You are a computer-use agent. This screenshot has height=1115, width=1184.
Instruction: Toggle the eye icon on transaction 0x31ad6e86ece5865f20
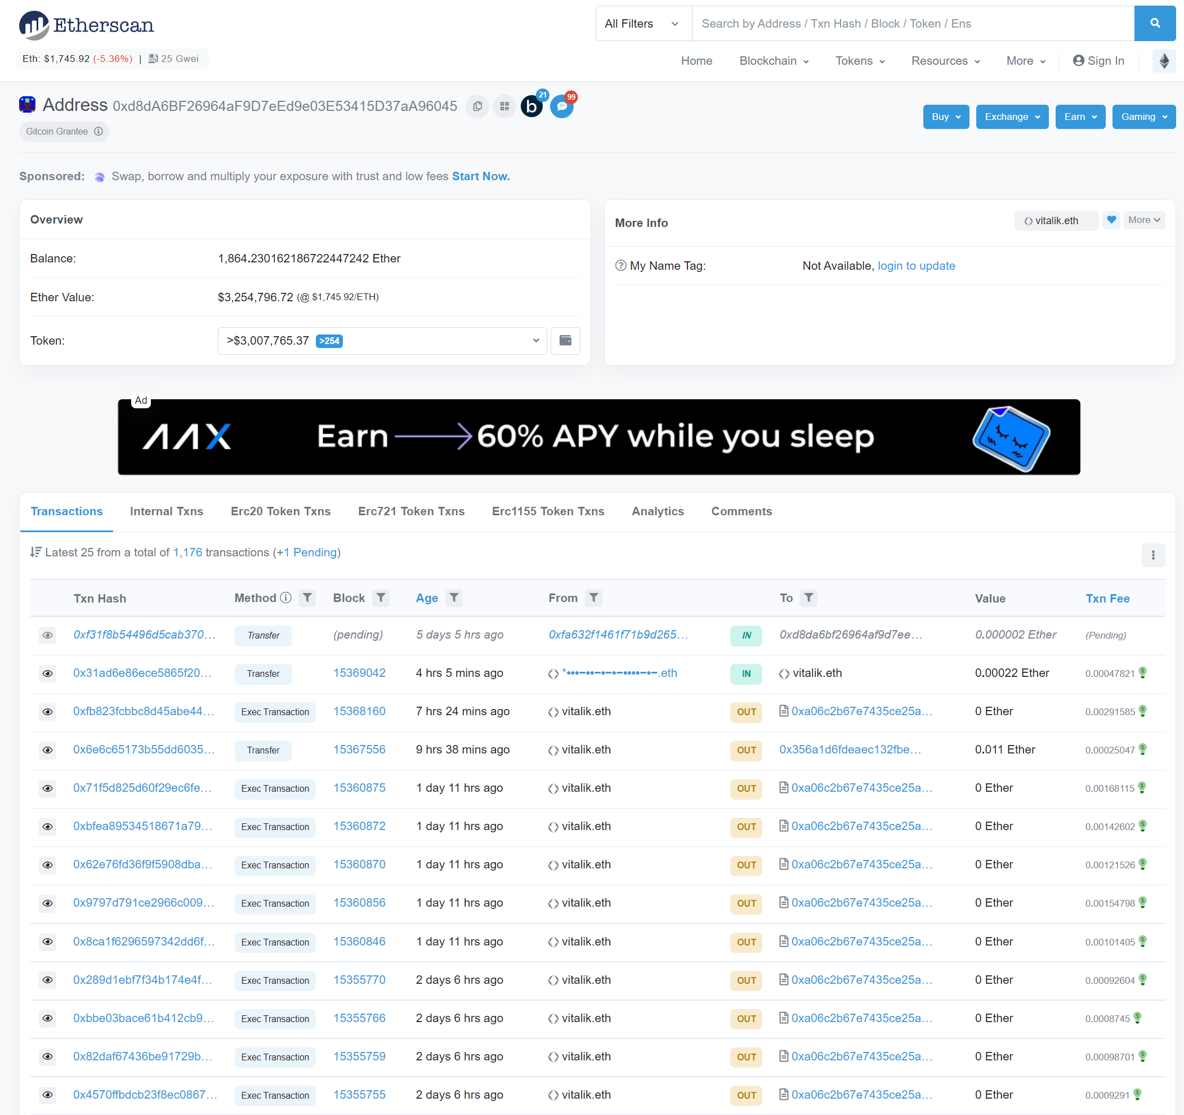pyautogui.click(x=48, y=674)
